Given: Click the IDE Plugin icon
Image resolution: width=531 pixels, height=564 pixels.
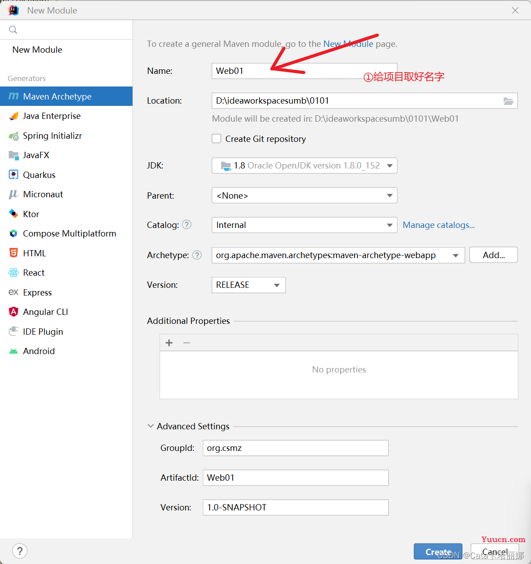Looking at the screenshot, I should [14, 332].
